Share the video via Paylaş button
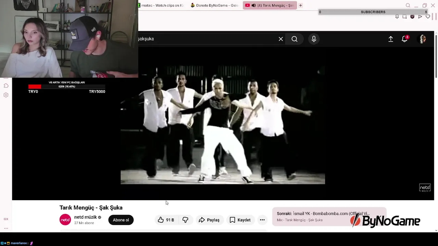This screenshot has width=438, height=246. pyautogui.click(x=209, y=220)
